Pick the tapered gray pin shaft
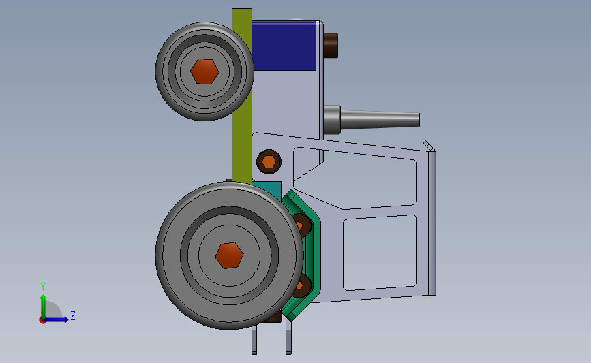This screenshot has height=363, width=591. point(380,120)
